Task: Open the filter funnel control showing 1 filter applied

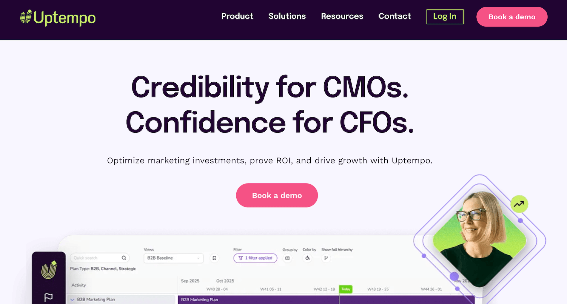Action: point(255,258)
